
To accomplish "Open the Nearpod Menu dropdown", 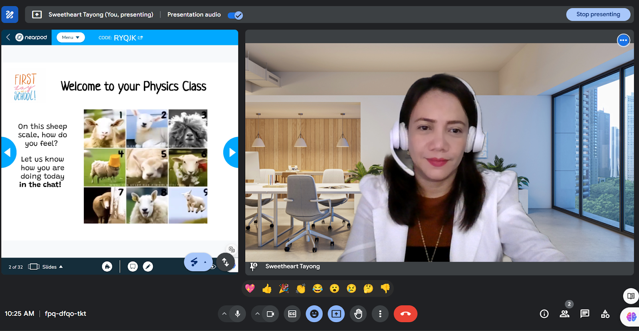I will click(71, 37).
